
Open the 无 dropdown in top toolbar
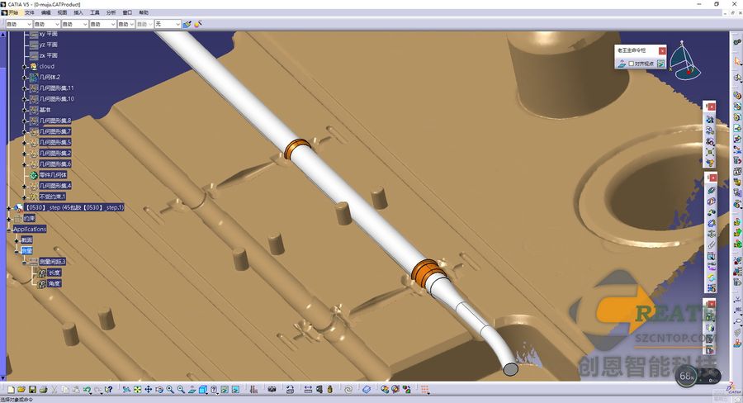click(x=168, y=24)
